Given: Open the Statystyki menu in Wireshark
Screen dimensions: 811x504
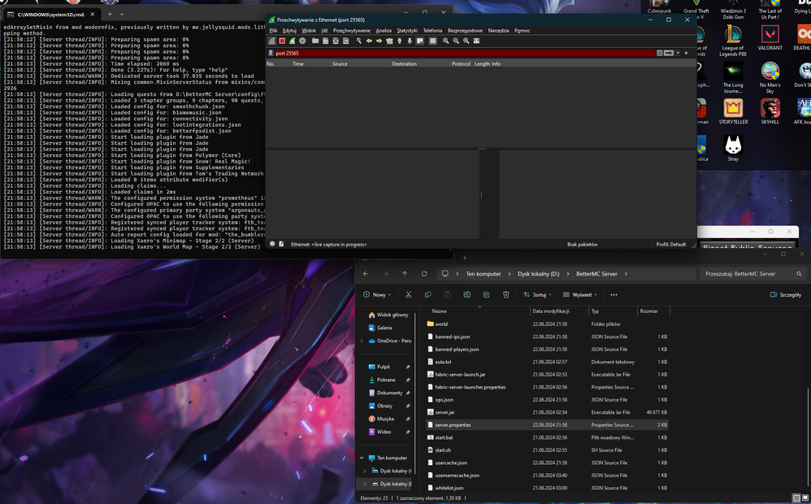Looking at the screenshot, I should [x=406, y=31].
